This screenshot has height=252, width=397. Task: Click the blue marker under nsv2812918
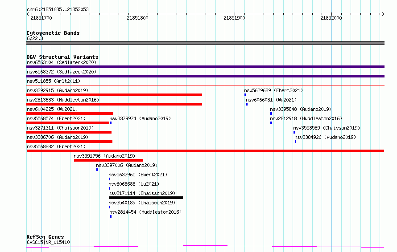click(x=271, y=123)
